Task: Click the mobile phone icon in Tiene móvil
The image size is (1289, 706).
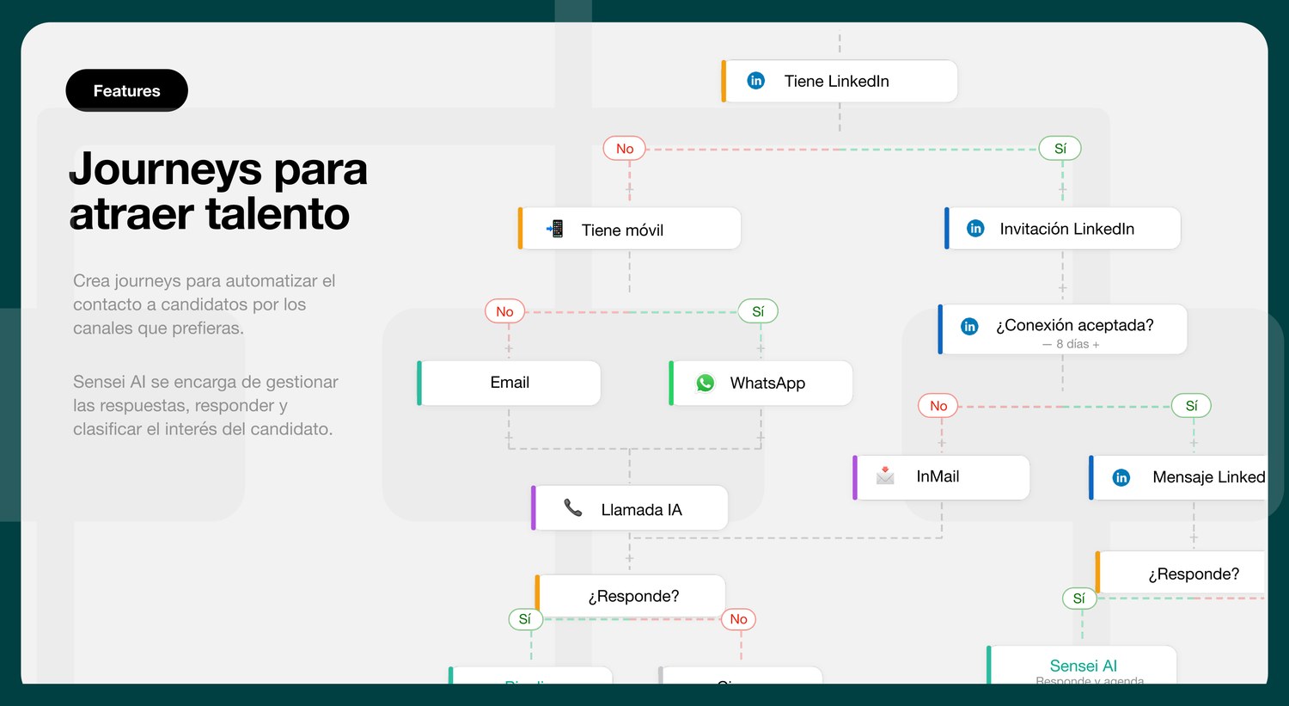Action: coord(555,229)
